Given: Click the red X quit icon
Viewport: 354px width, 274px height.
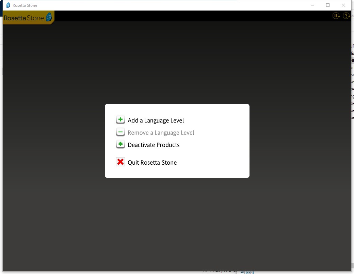Looking at the screenshot, I should pyautogui.click(x=120, y=162).
